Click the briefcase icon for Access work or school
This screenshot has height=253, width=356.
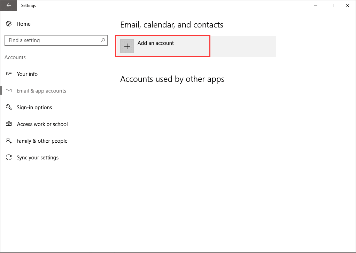[9, 124]
